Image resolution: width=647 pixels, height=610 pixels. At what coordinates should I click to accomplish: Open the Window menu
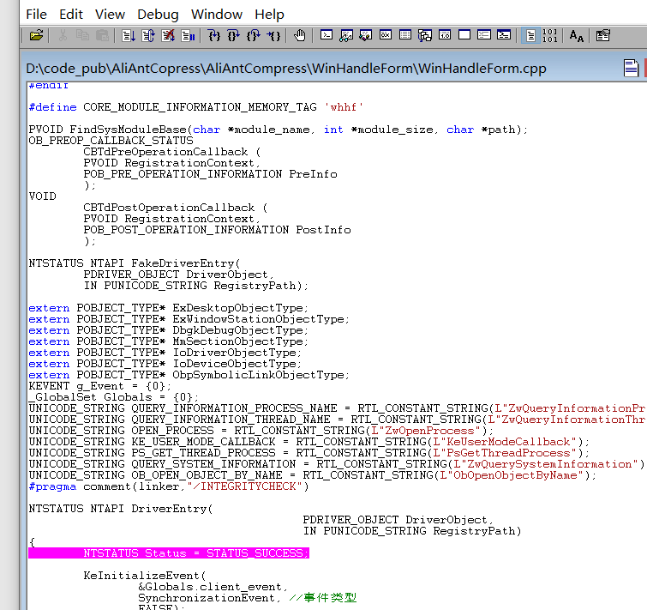216,15
